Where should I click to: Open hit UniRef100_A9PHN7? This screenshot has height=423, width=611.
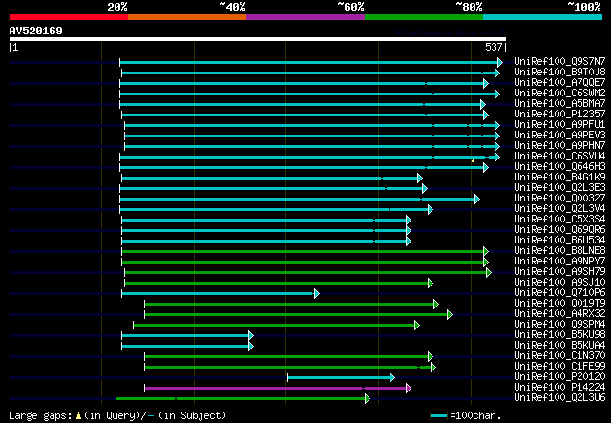click(x=559, y=145)
